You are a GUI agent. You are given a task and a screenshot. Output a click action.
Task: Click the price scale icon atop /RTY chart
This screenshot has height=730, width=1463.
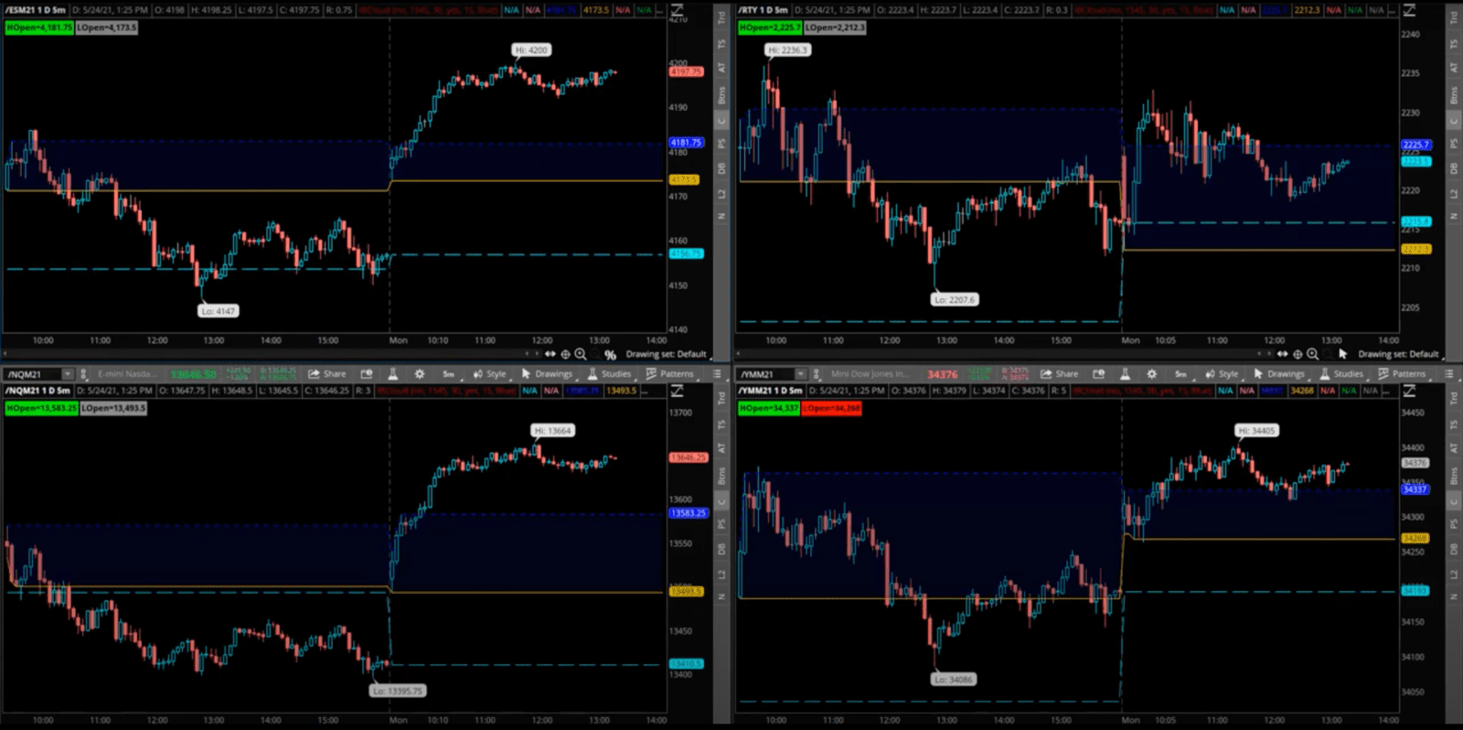pos(1409,10)
